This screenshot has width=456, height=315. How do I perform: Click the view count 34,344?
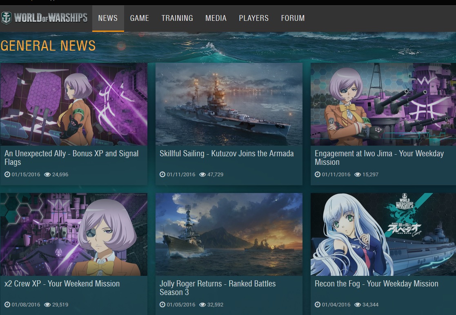(370, 304)
